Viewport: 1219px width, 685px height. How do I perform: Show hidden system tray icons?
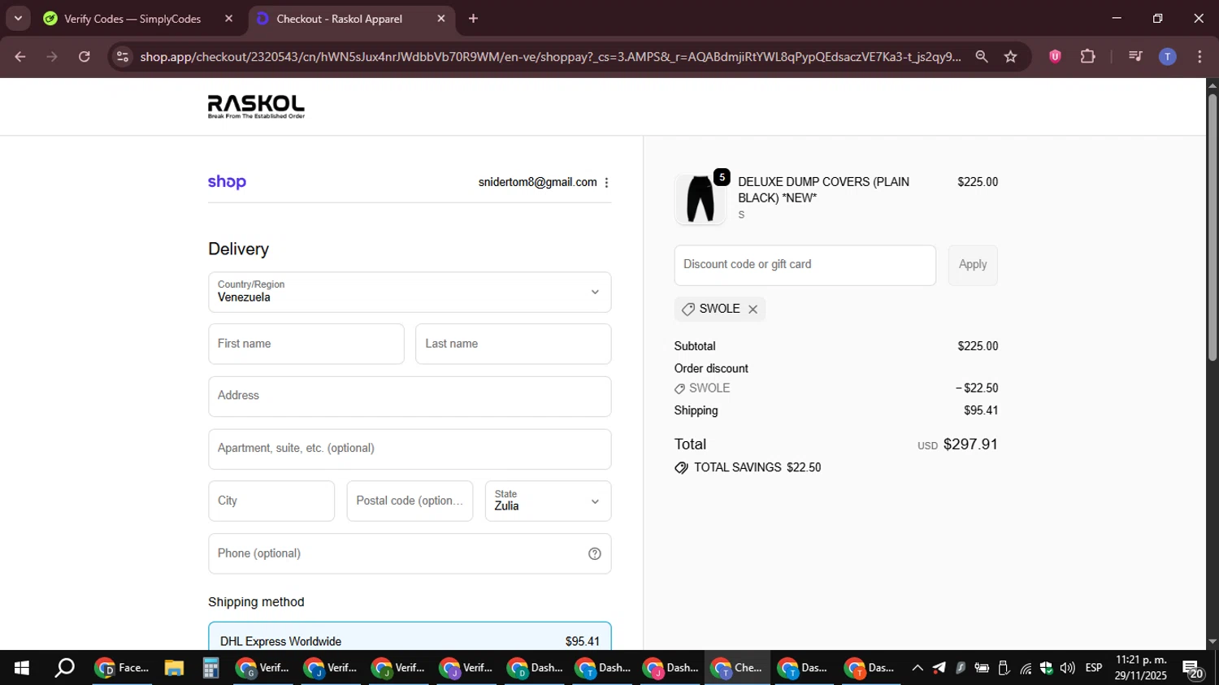click(x=918, y=668)
